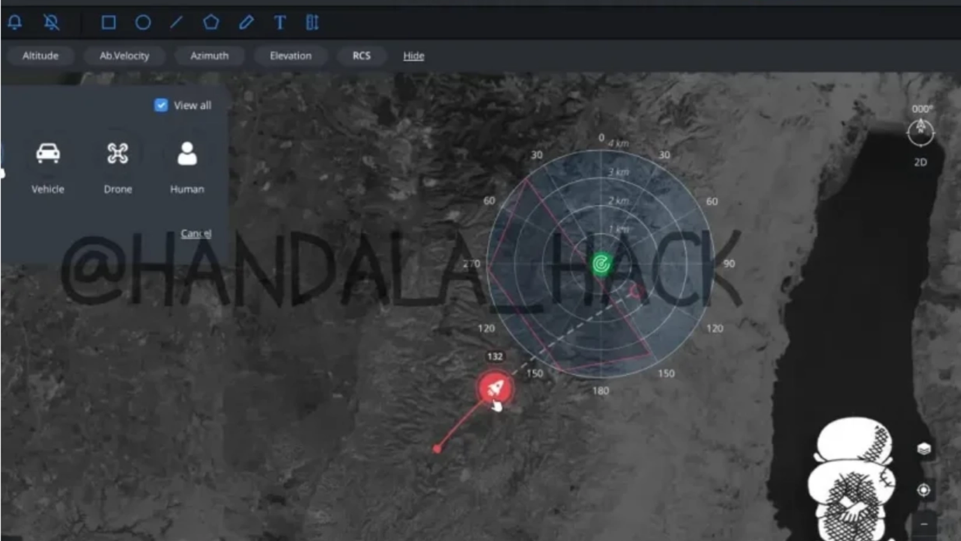
Task: Open the Ab.Velocity filter
Action: click(x=124, y=56)
